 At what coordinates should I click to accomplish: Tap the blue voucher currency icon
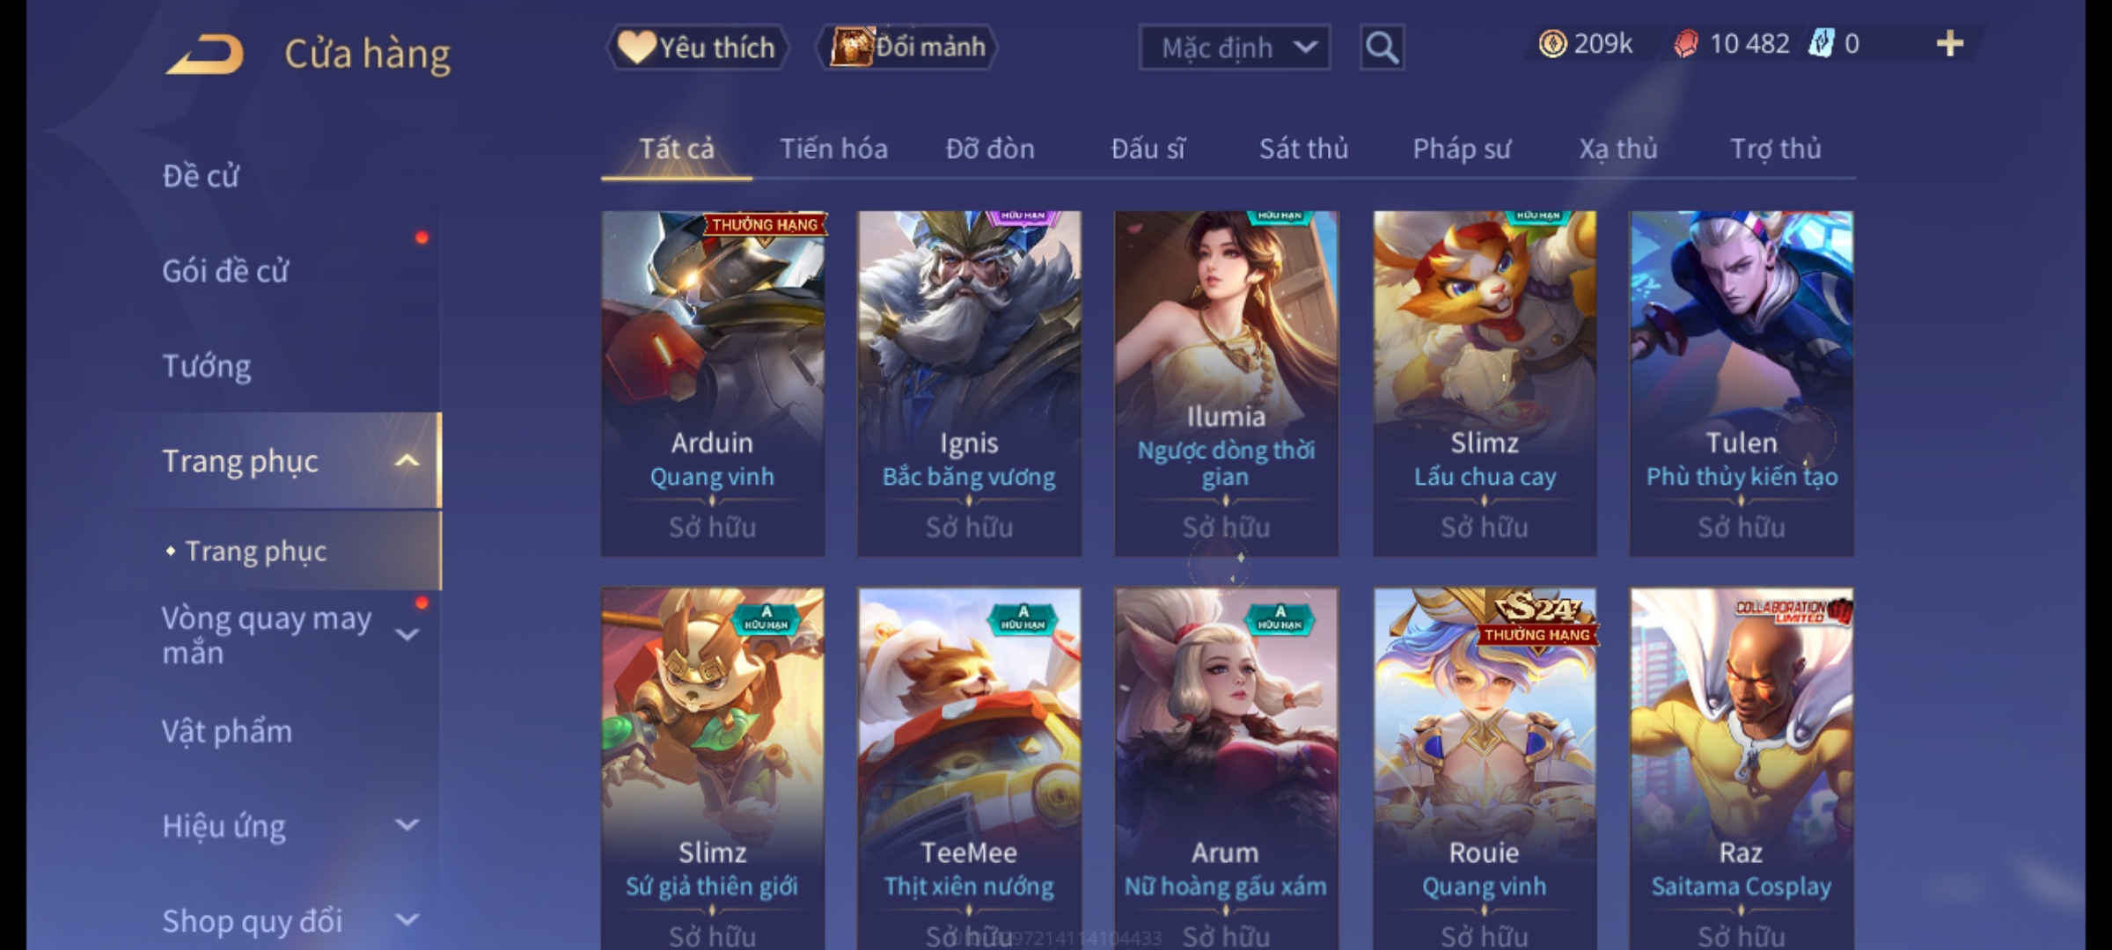pyautogui.click(x=1821, y=44)
